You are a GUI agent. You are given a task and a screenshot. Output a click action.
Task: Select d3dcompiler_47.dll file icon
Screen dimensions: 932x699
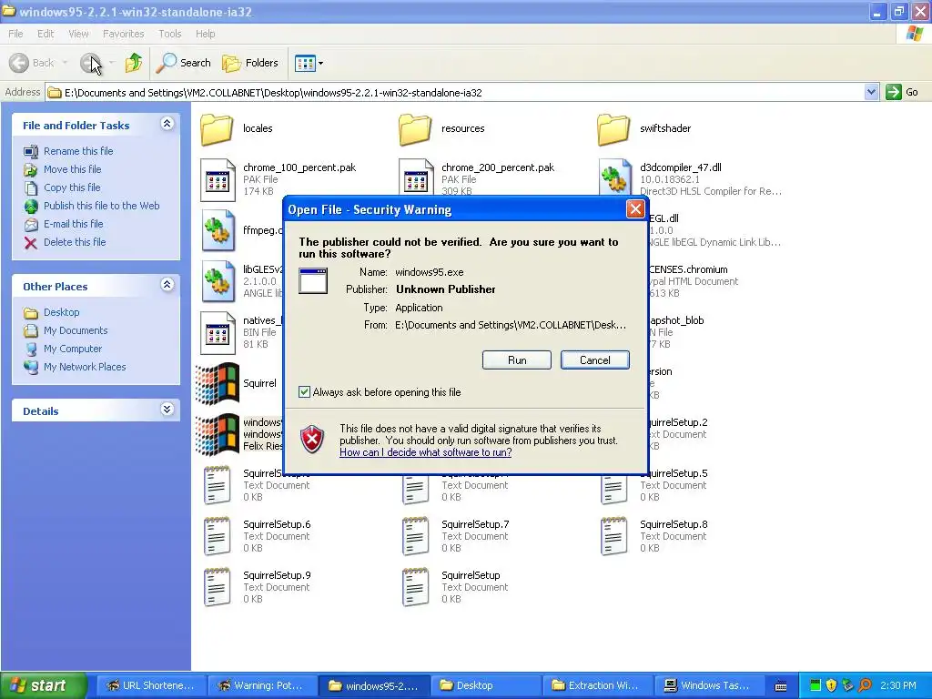click(x=615, y=177)
